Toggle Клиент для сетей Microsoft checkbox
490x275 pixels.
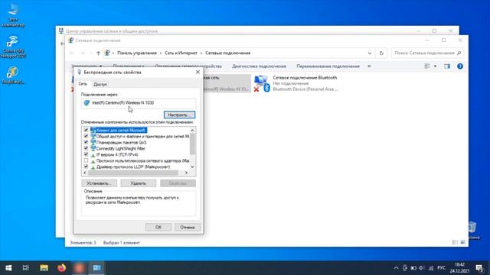pyautogui.click(x=86, y=130)
